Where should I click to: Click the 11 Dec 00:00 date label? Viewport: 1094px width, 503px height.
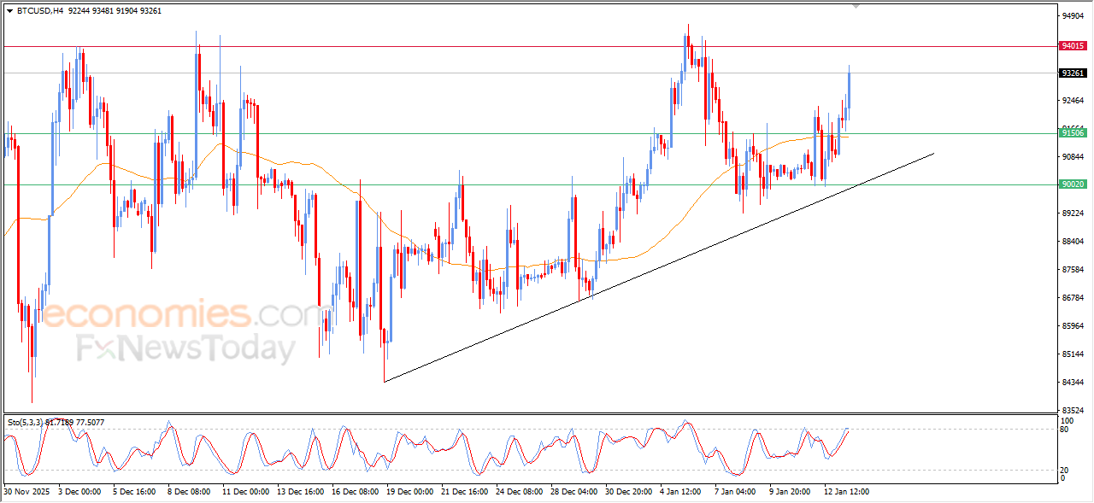[x=246, y=492]
